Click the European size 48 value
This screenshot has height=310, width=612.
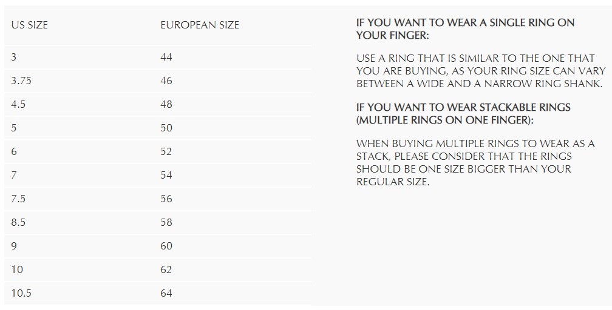166,104
